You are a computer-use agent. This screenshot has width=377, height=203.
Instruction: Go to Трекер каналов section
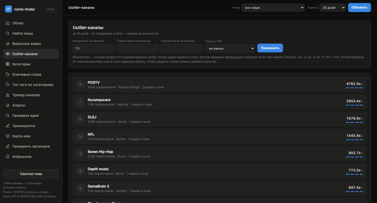tap(31, 95)
